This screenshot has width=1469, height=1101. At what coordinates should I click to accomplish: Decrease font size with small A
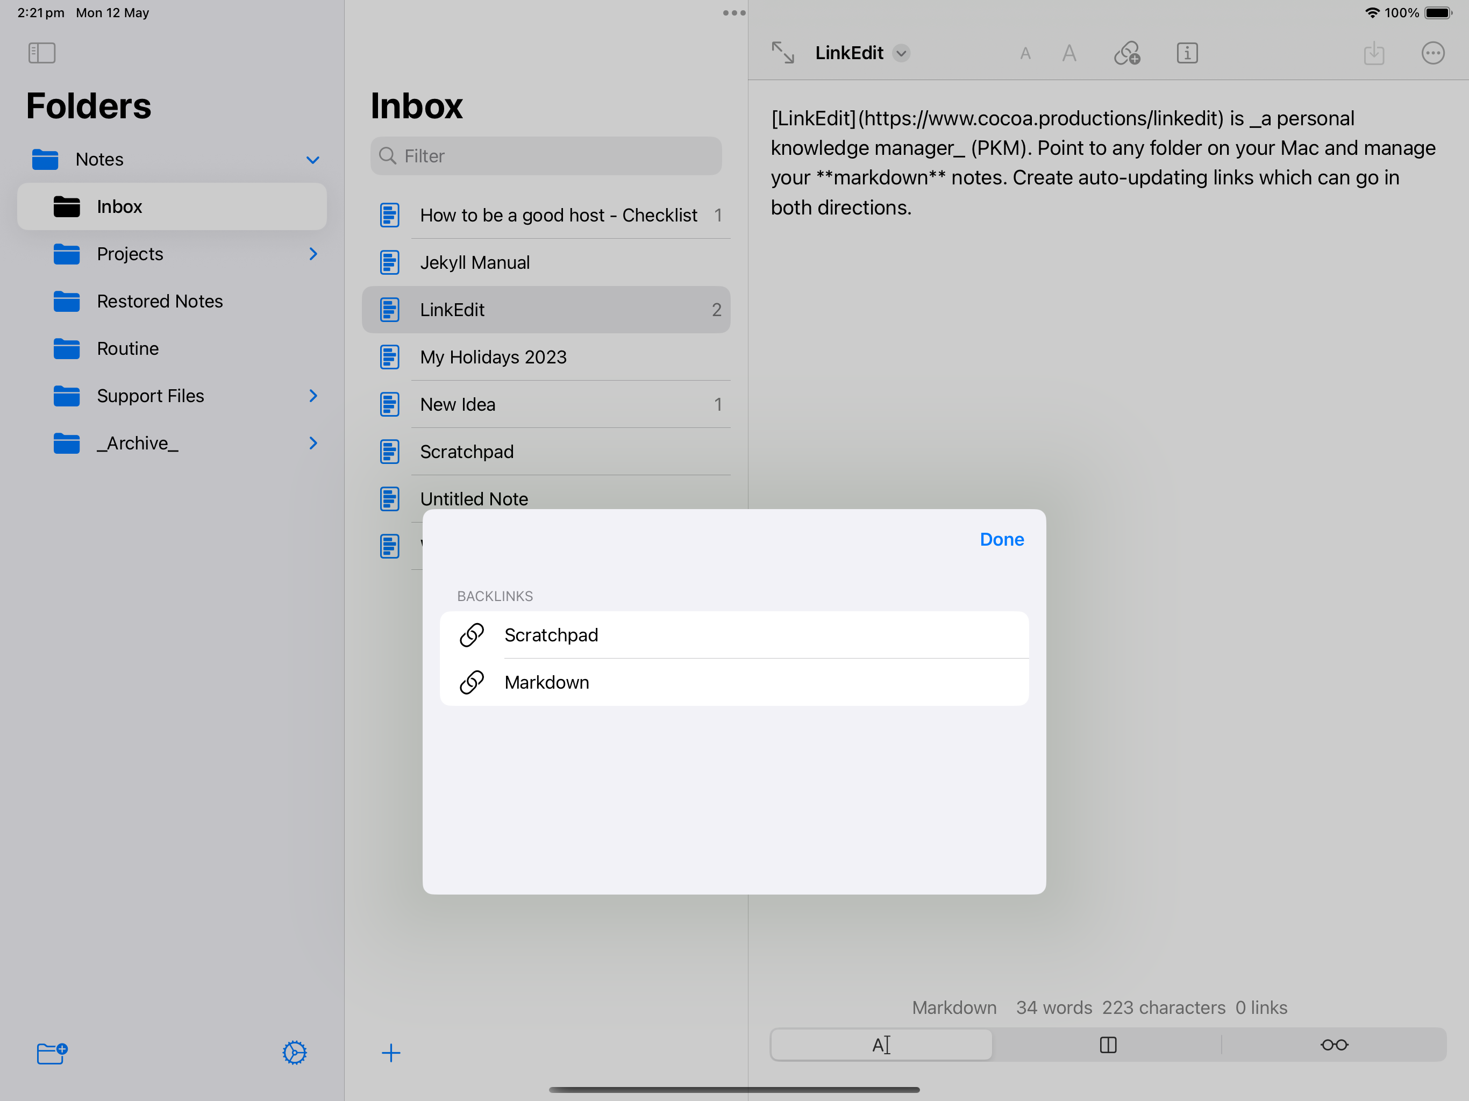tap(1025, 54)
